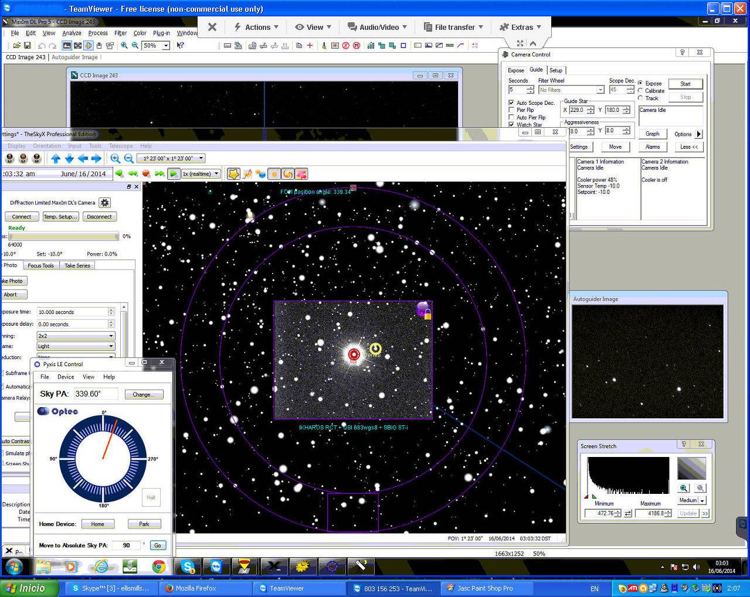
Task: Move down arrow in TheSkyX toolbar
Action: tap(69, 158)
